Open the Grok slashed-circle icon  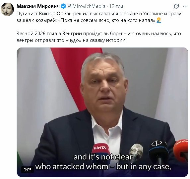point(176,6)
